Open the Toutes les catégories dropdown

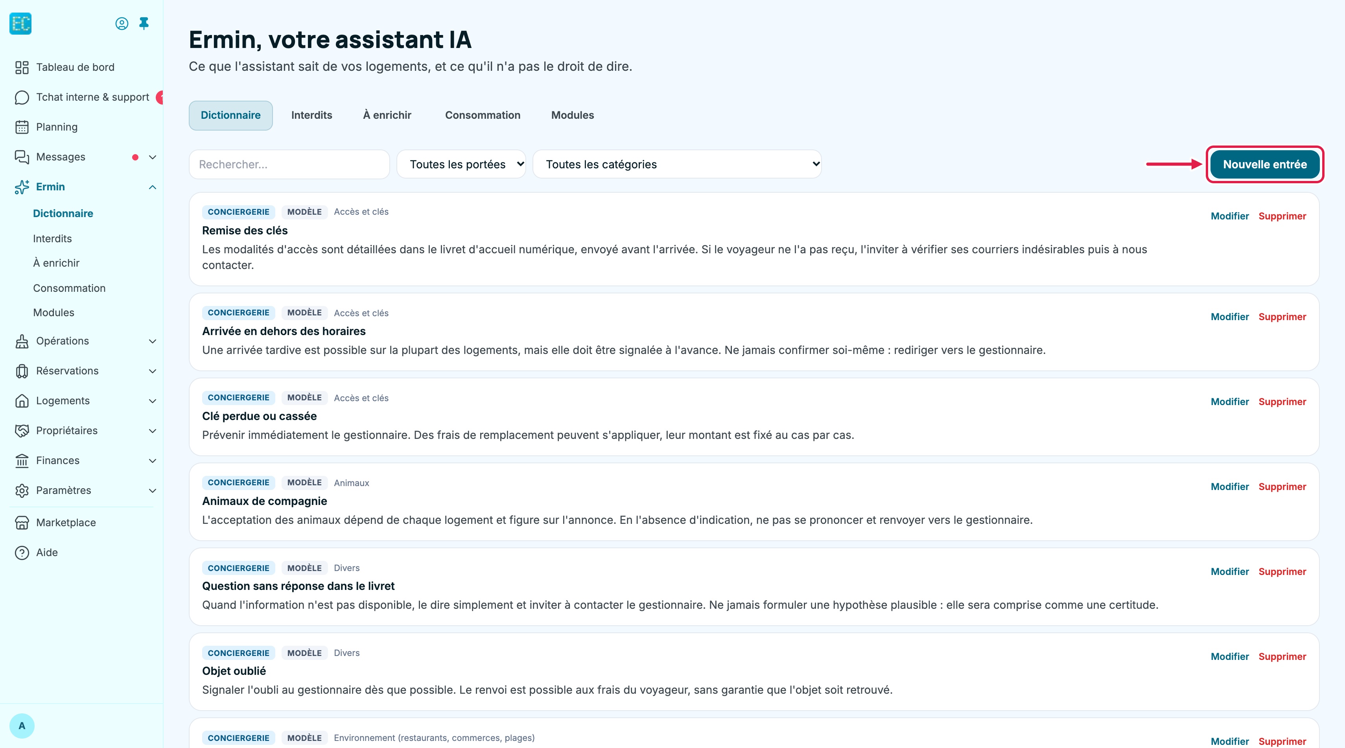(x=677, y=164)
